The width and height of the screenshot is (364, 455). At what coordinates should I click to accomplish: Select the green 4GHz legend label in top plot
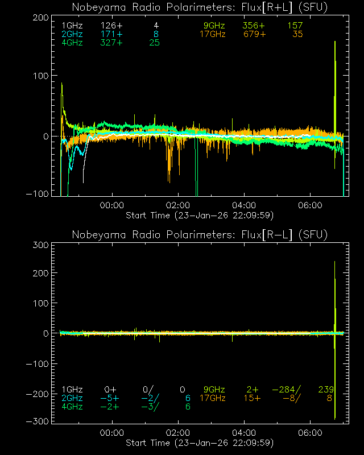[x=72, y=43]
